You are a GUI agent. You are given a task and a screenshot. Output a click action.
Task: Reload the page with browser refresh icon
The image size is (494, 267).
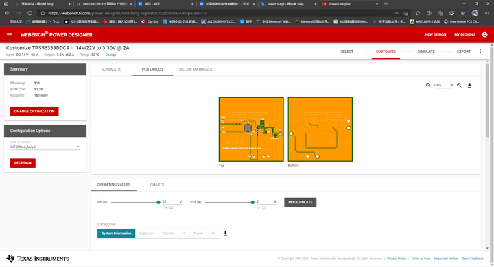tap(30, 13)
